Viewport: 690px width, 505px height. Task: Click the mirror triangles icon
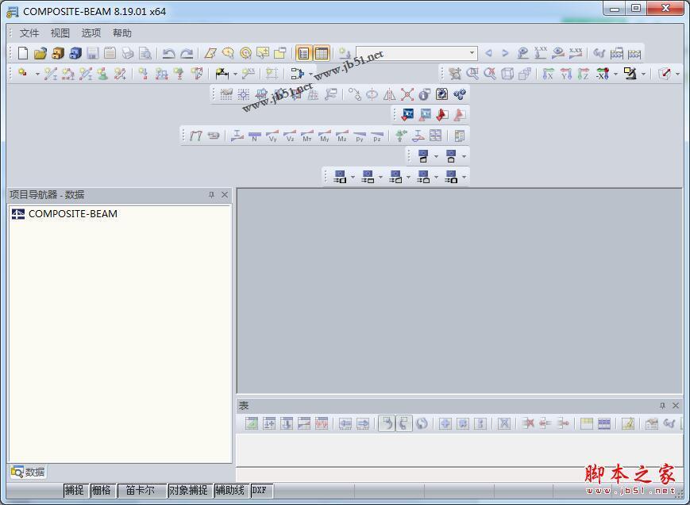click(389, 94)
